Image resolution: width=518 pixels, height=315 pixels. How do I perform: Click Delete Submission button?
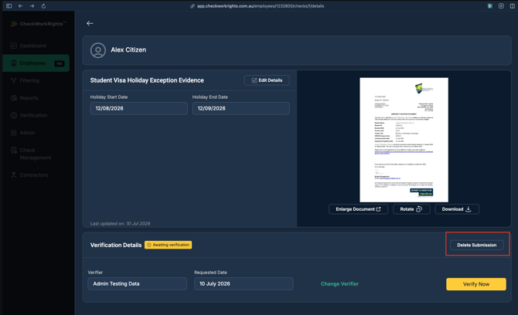[x=477, y=245]
